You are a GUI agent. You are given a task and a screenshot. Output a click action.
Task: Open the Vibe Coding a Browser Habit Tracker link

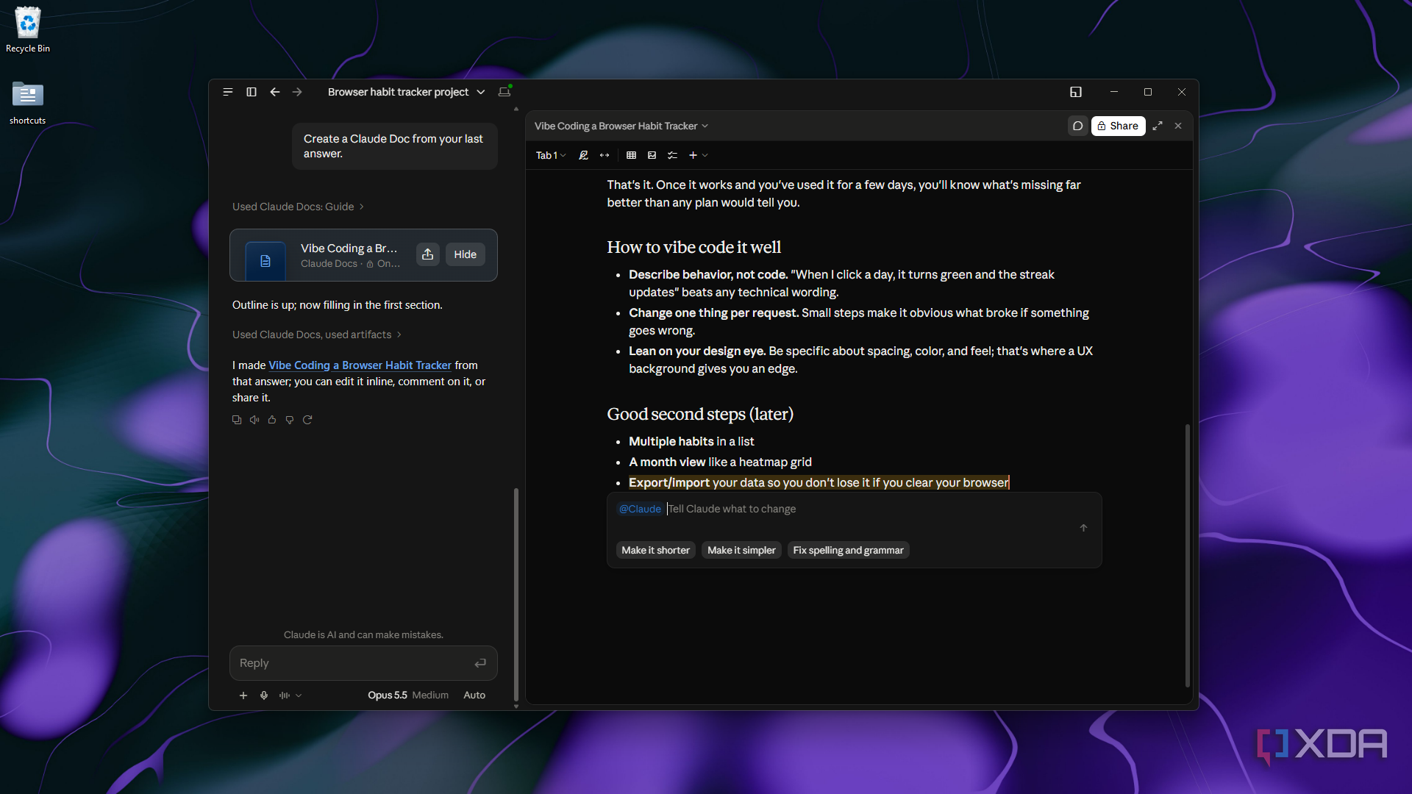360,365
